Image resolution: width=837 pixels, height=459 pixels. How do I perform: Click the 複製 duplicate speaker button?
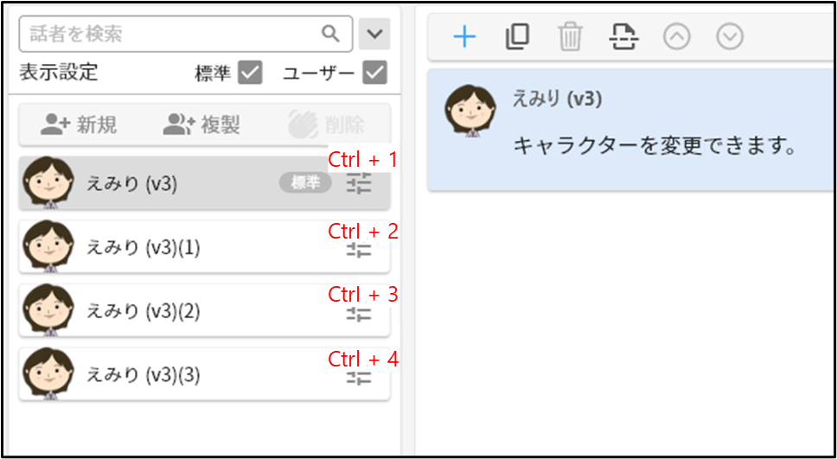201,124
